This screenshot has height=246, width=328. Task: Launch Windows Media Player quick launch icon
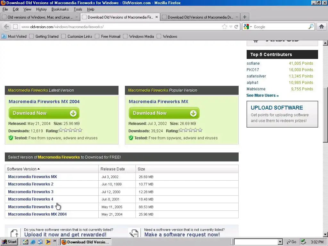click(x=48, y=242)
